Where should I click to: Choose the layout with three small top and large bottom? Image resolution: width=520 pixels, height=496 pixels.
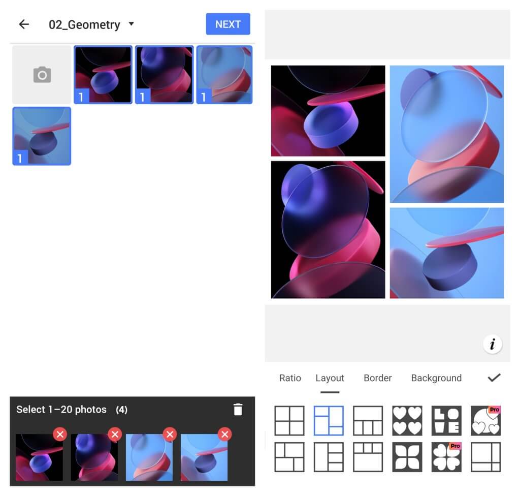click(368, 457)
